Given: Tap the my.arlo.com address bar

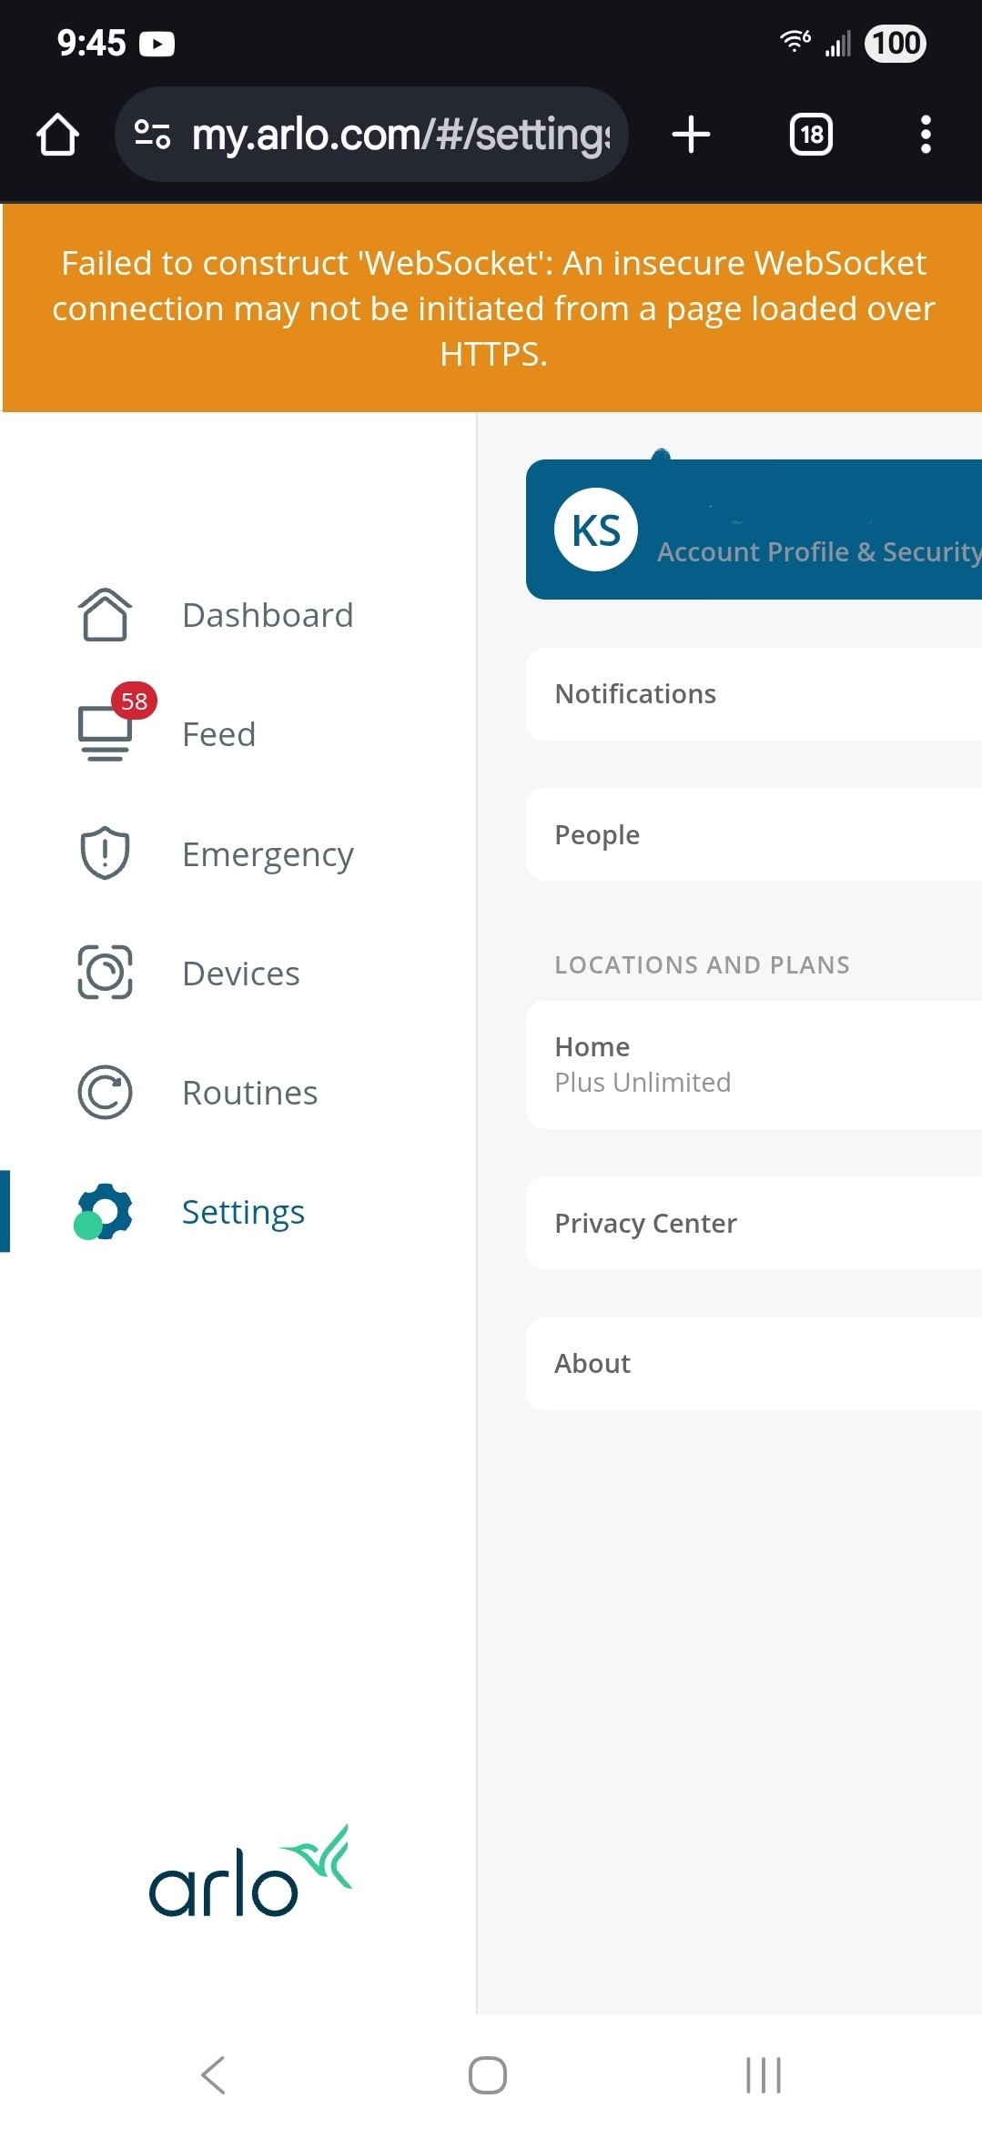Looking at the screenshot, I should [400, 135].
